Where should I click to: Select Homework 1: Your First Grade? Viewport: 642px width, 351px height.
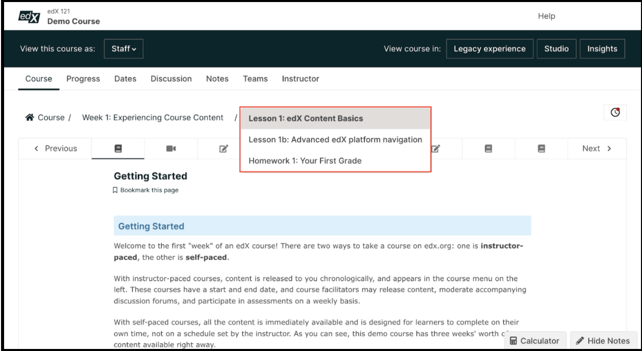click(x=336, y=161)
